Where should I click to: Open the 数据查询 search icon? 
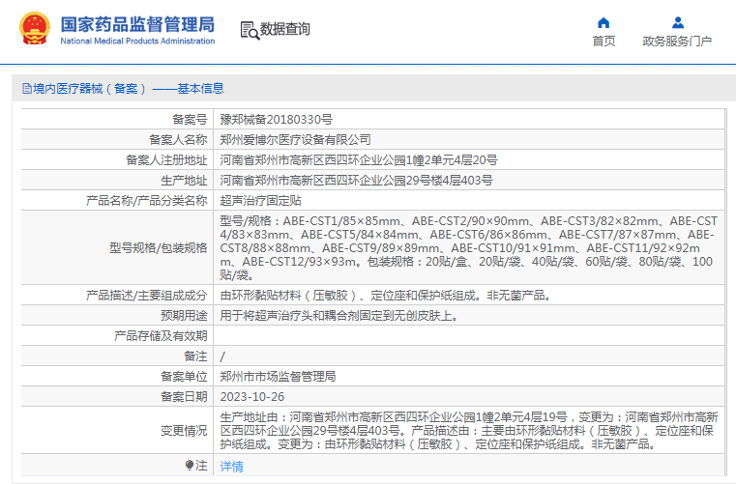coord(250,30)
